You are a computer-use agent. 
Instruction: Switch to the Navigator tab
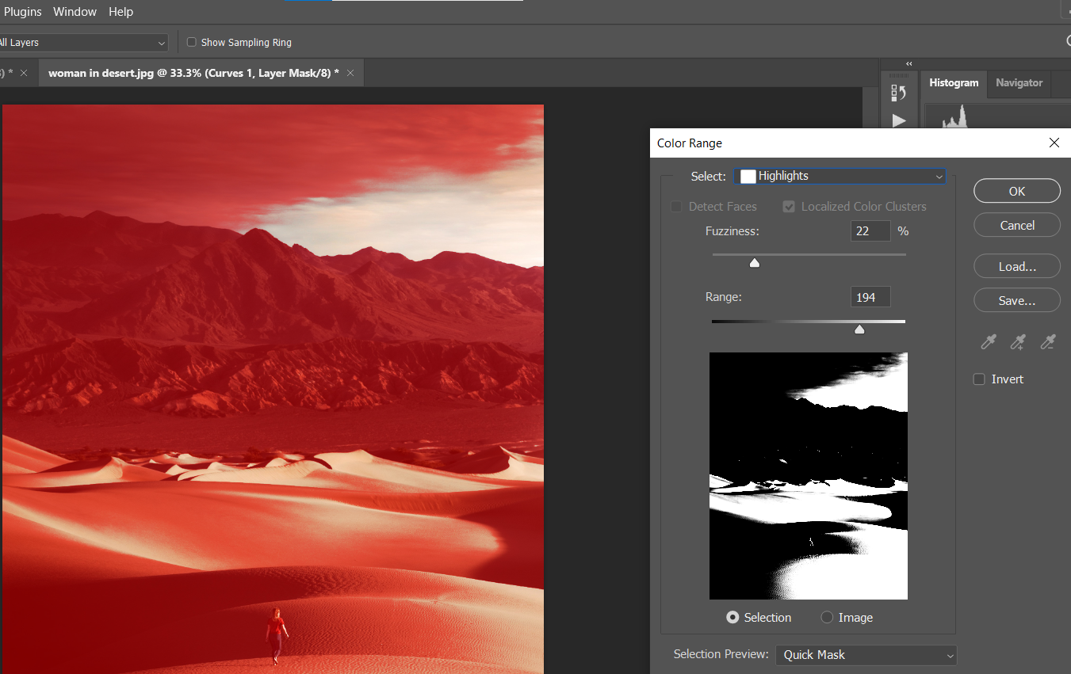click(x=1019, y=83)
